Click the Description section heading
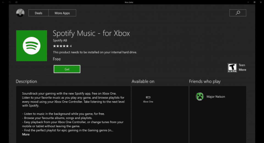Screen dimensions: 264x143 pos(26,81)
